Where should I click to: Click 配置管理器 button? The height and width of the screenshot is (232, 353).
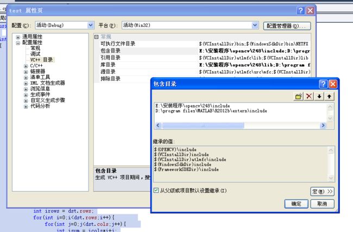(x=287, y=26)
